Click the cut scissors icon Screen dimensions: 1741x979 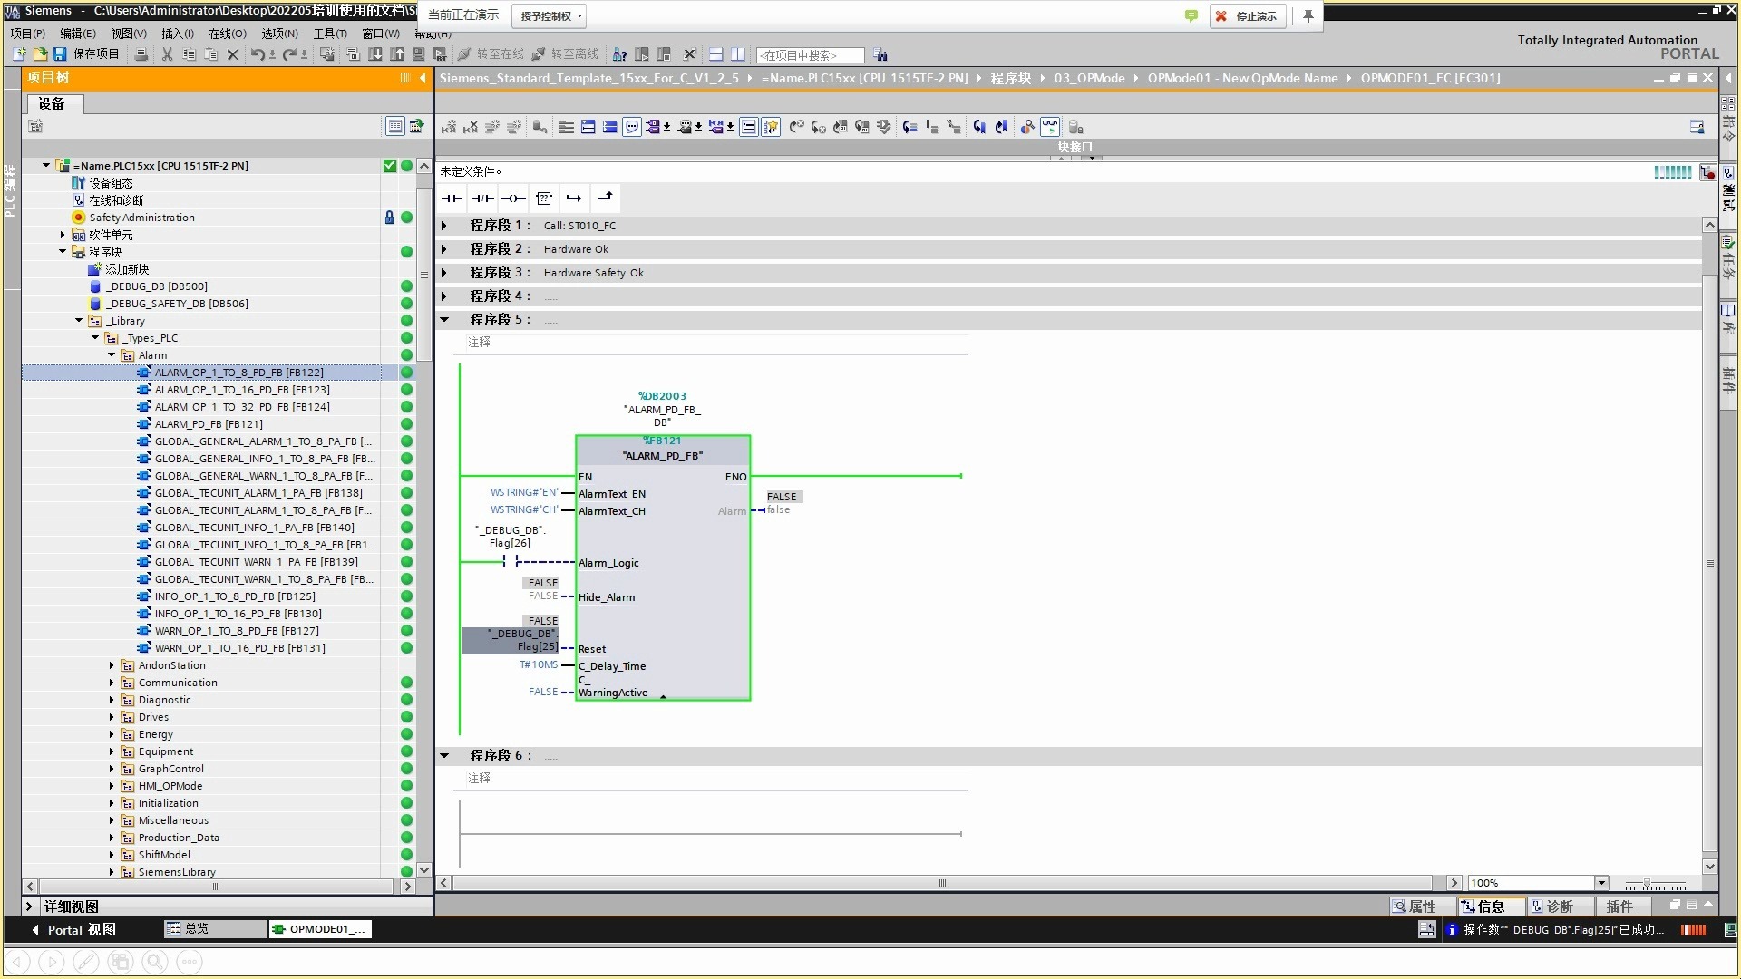pos(167,54)
